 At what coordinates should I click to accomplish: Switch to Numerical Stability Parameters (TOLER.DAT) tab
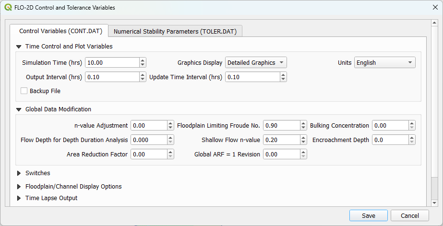pyautogui.click(x=175, y=31)
